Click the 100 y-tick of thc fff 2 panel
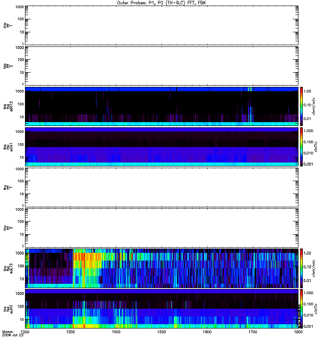This screenshot has height=344, width=323. click(21, 221)
